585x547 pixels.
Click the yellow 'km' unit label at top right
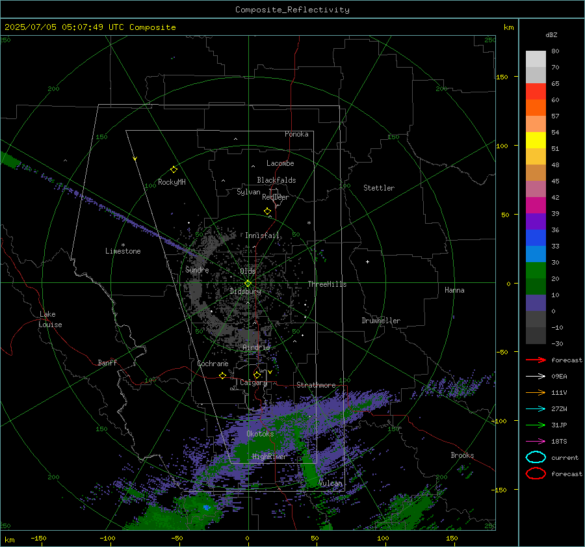click(508, 27)
